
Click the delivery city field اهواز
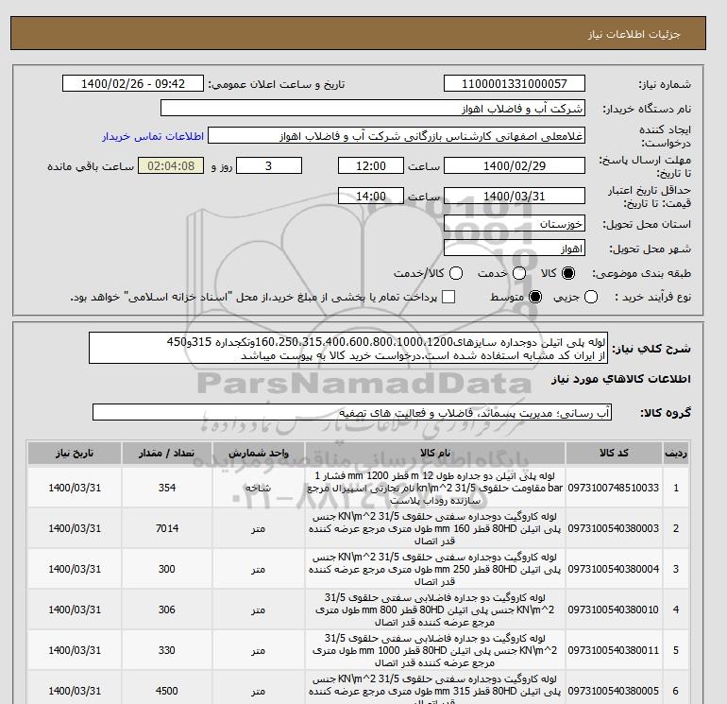515,249
